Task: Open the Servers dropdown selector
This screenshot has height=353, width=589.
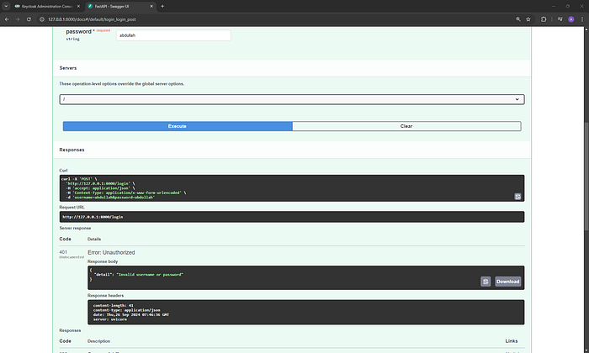Action: pos(292,99)
